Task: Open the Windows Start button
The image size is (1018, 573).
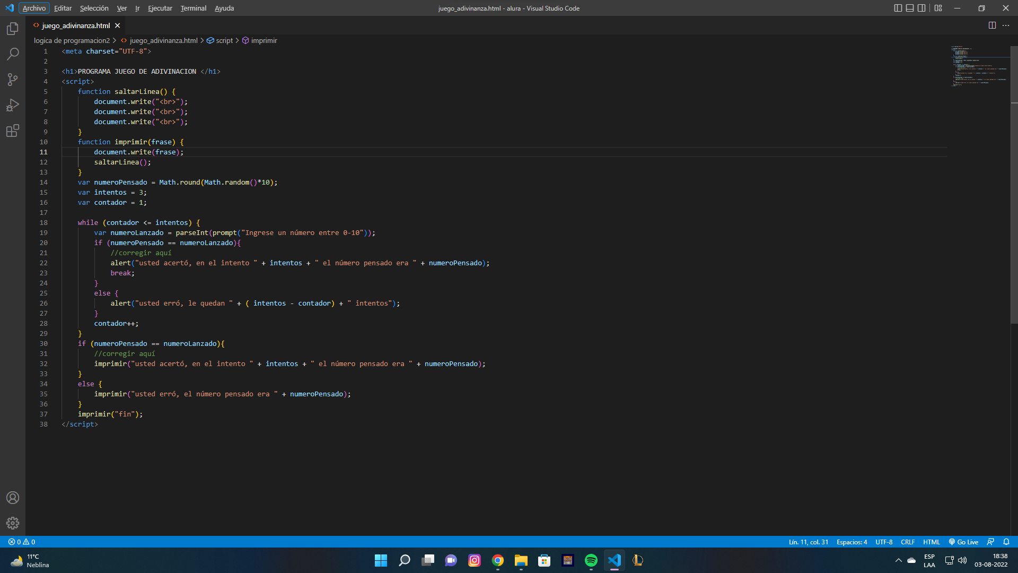Action: click(x=381, y=560)
